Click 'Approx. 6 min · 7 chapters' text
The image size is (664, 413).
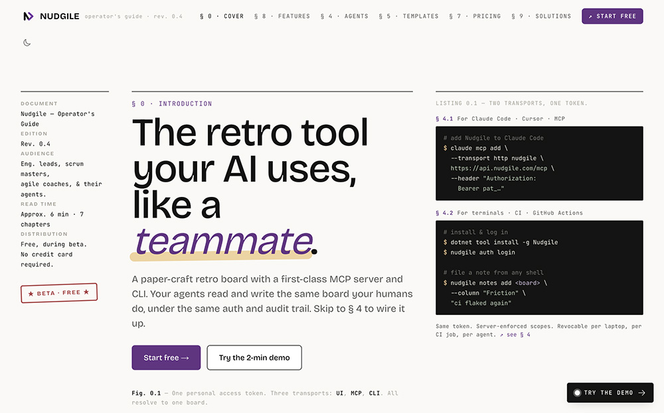pos(52,219)
